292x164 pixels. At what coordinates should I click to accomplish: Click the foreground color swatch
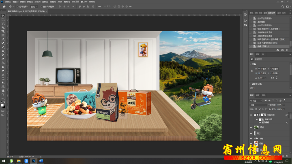click(2, 104)
